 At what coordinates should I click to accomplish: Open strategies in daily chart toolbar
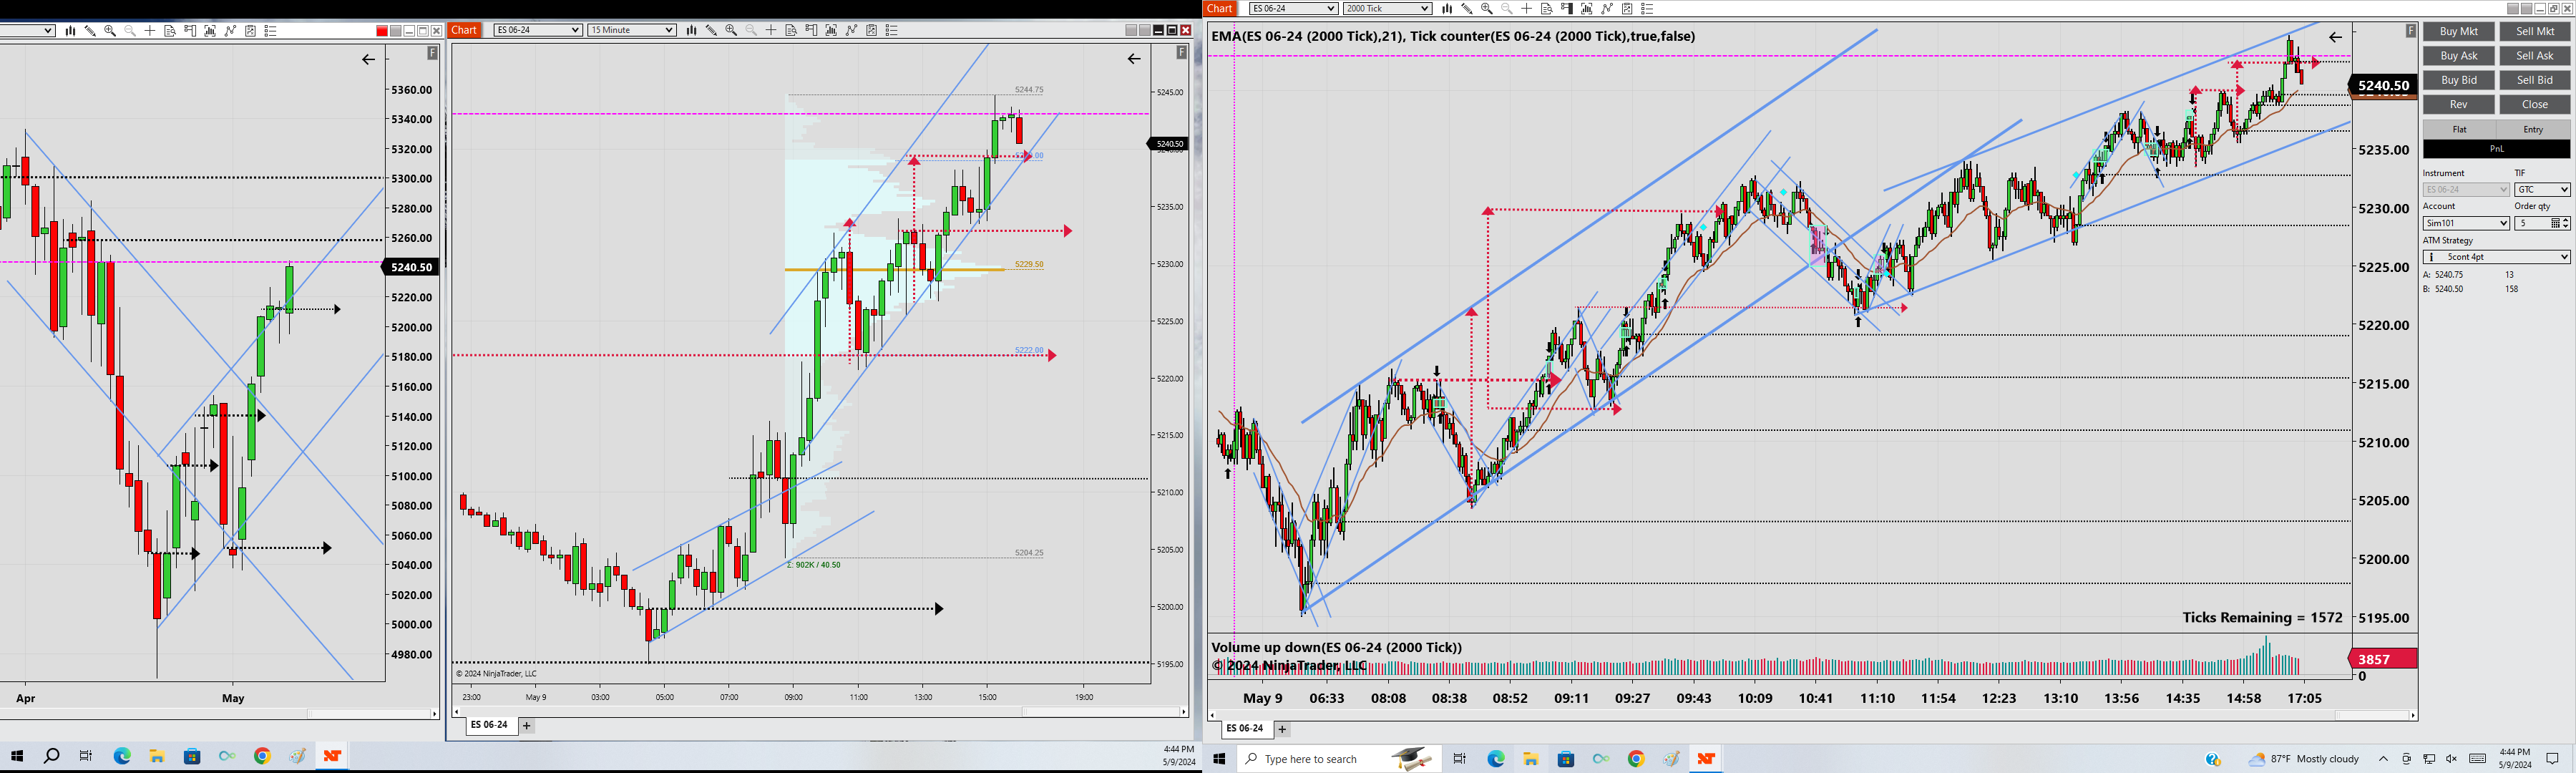click(230, 31)
